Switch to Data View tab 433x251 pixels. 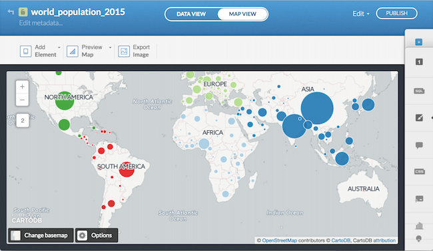tap(191, 14)
